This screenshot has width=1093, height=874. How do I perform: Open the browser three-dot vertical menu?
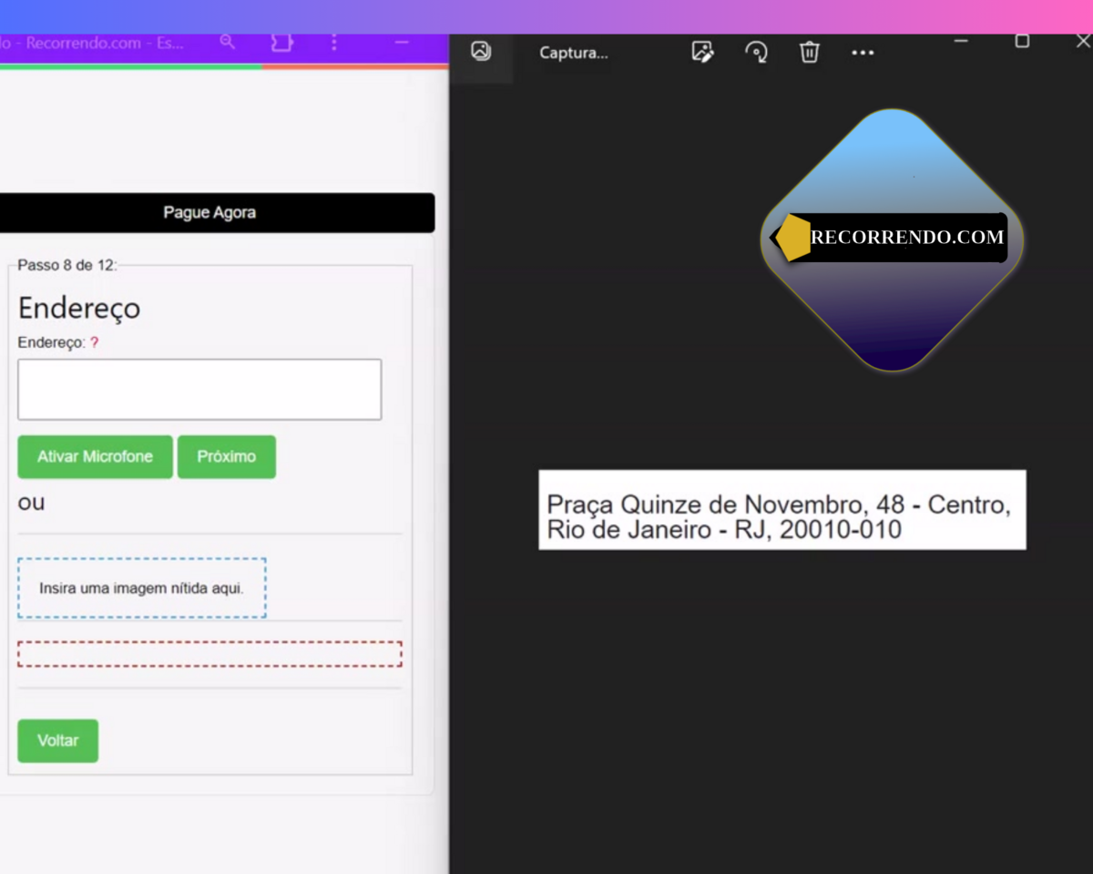[x=334, y=43]
